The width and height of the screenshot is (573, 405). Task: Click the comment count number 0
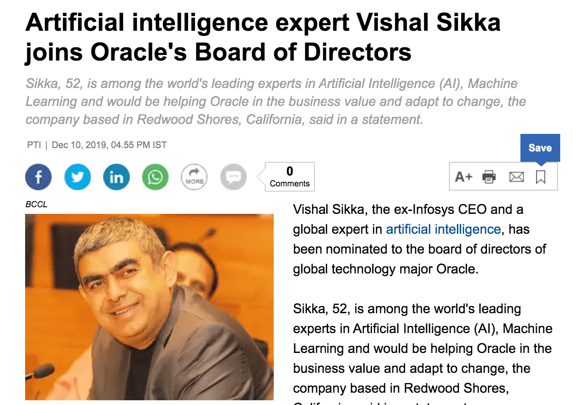point(290,171)
